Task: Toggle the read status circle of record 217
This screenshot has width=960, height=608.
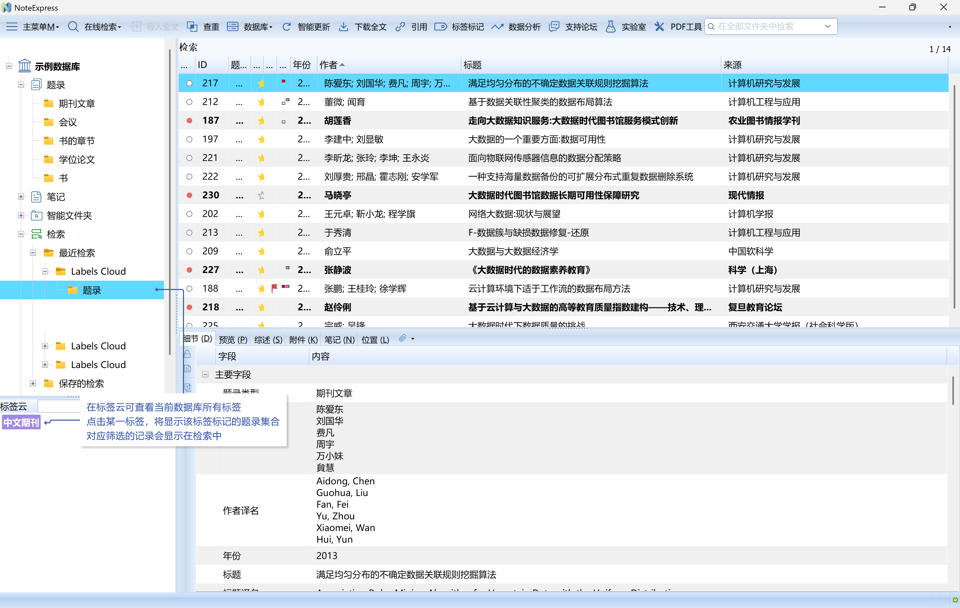Action: tap(189, 83)
